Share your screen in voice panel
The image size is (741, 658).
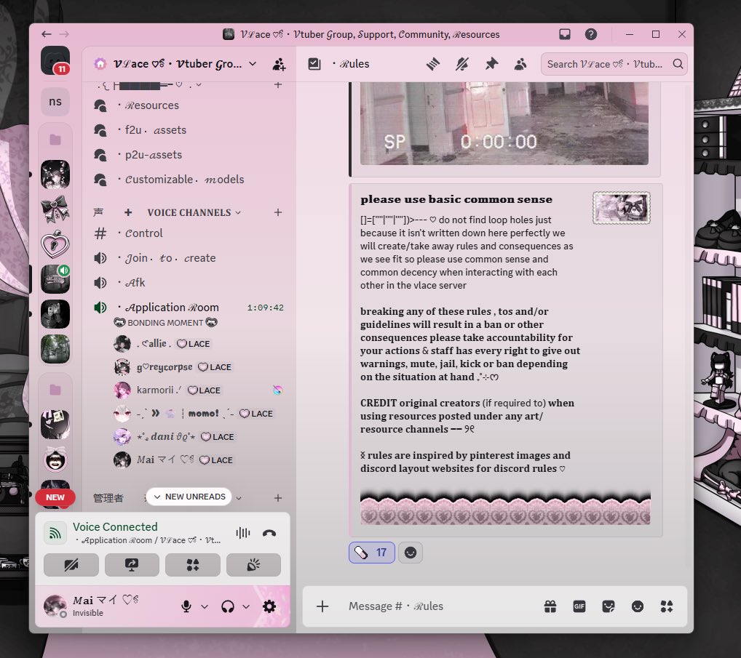[132, 565]
